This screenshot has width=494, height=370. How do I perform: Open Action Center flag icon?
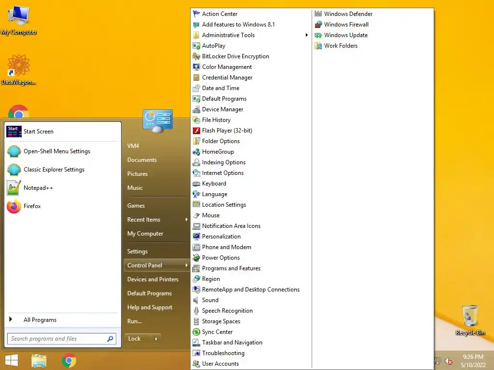(x=196, y=14)
